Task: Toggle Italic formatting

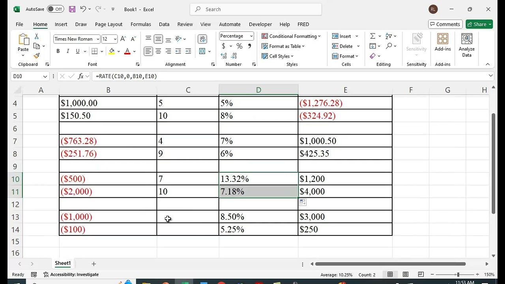Action: pyautogui.click(x=68, y=51)
